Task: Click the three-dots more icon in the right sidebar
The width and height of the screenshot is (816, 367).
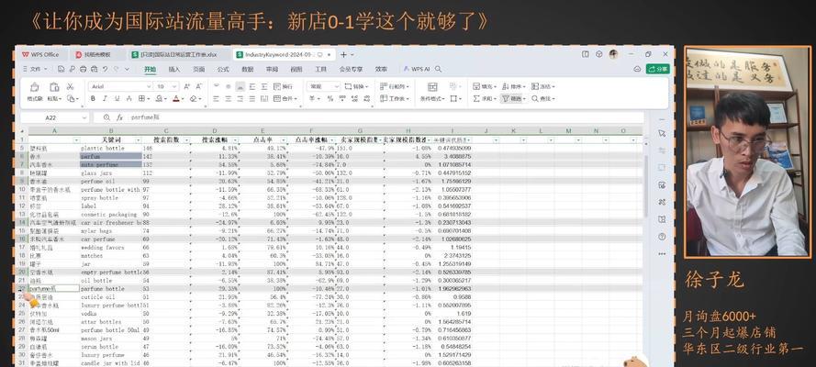Action: 662,253
